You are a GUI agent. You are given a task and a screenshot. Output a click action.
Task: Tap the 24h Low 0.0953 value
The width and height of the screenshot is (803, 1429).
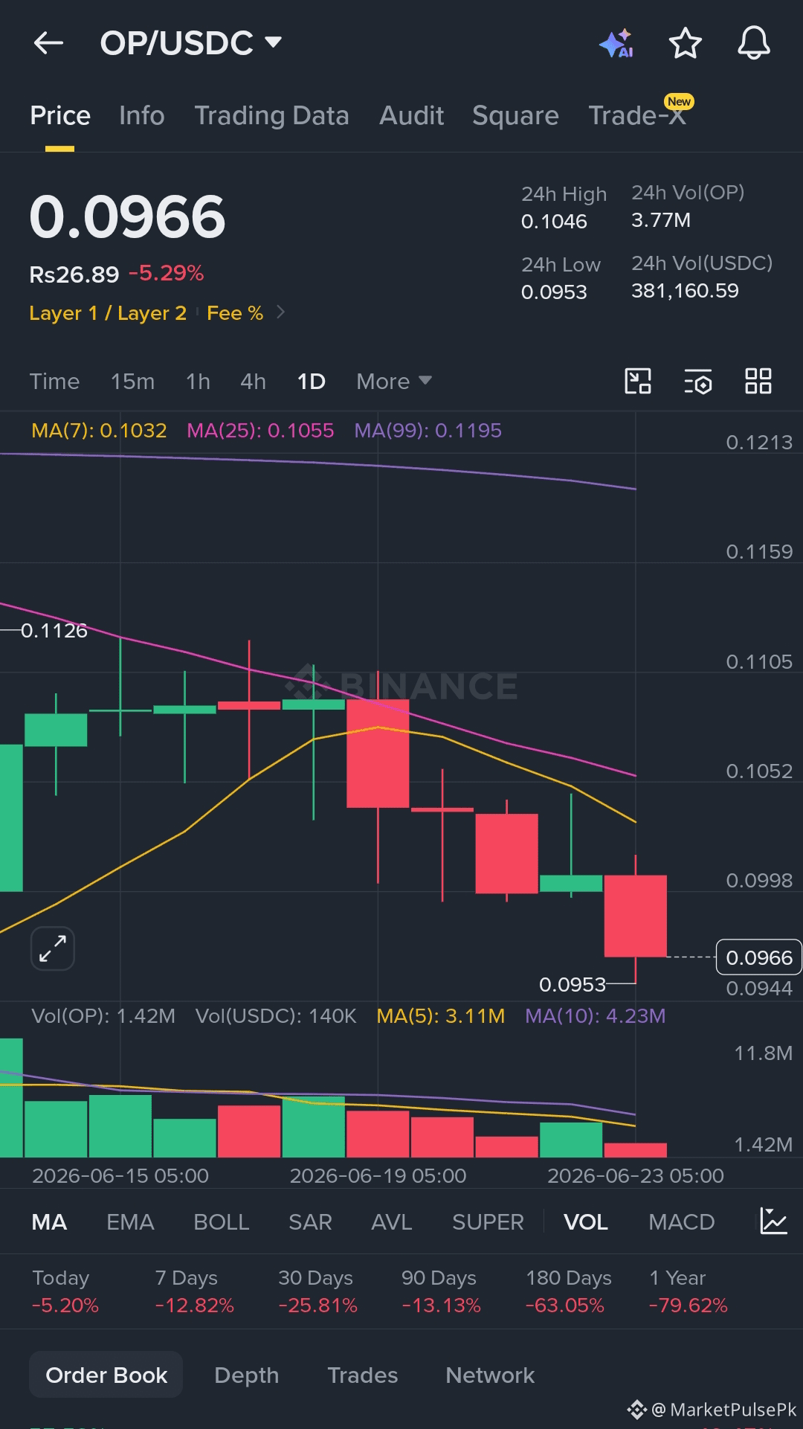point(554,292)
